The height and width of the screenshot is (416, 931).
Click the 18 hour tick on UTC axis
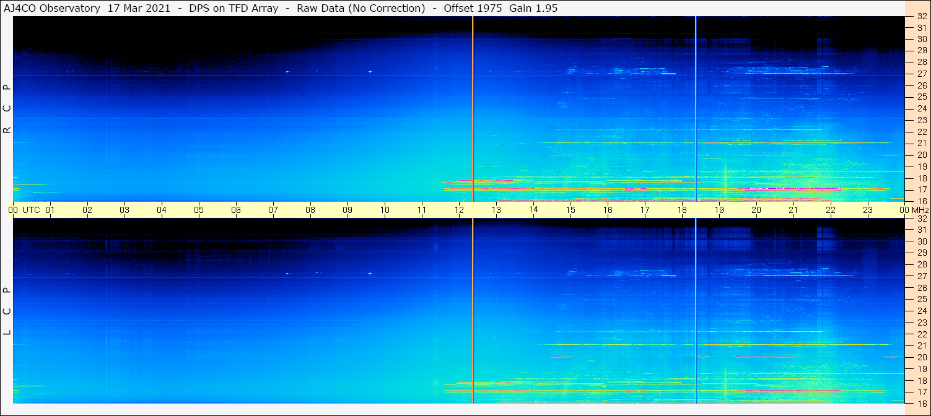[x=682, y=210]
